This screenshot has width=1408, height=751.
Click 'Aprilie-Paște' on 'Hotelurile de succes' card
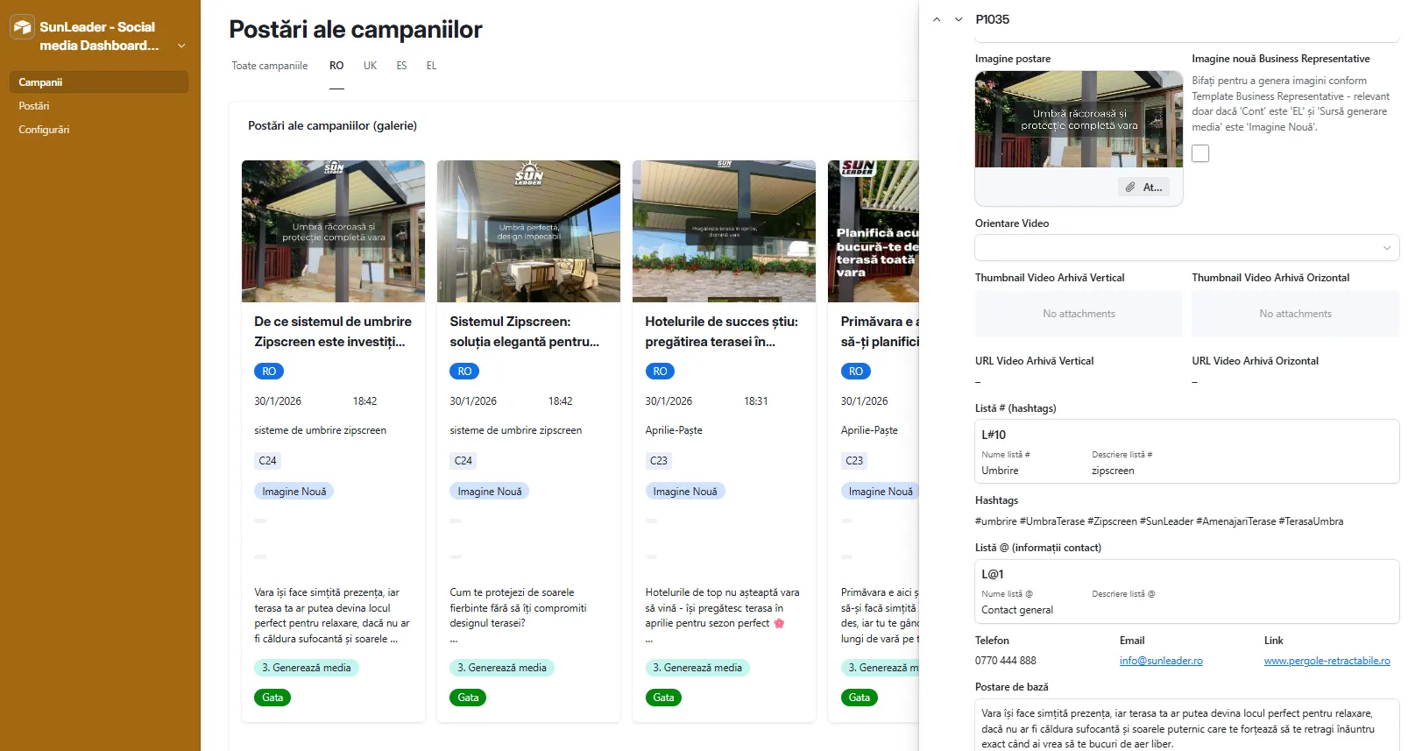(674, 430)
